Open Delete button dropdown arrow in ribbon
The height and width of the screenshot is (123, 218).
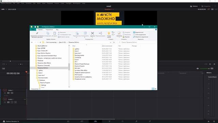click(x=92, y=37)
